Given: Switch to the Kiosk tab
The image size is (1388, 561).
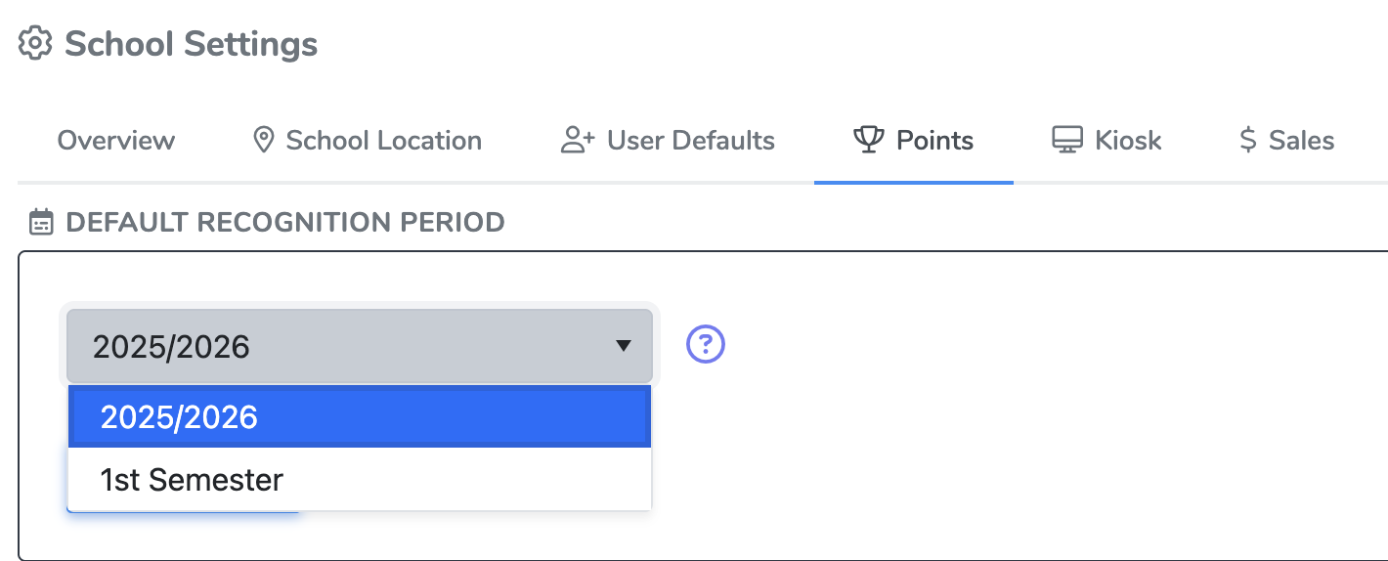Looking at the screenshot, I should 1128,141.
